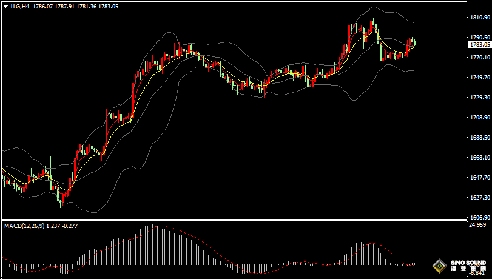Click the -6.841 MACD scale value
492x279 pixels.
(x=477, y=274)
